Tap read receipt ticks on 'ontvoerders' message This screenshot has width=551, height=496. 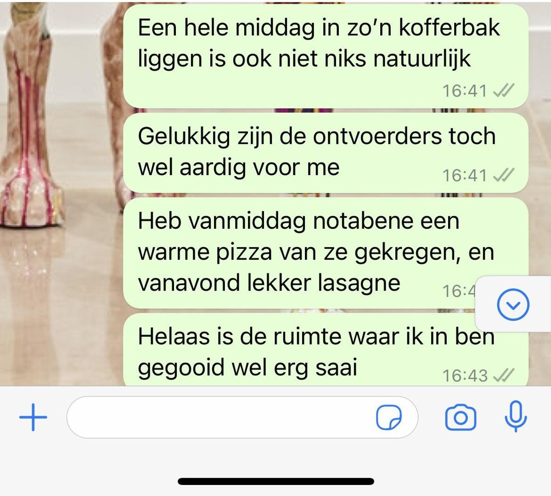503,175
